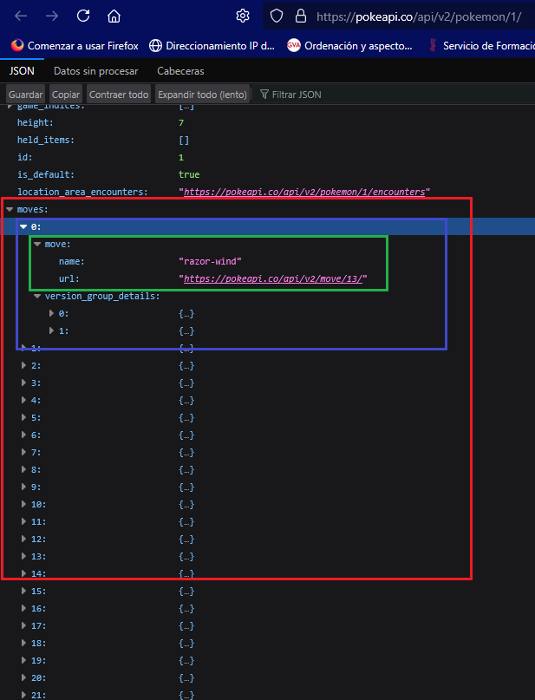Collapse version_group_details node
The height and width of the screenshot is (700, 535).
pyautogui.click(x=37, y=296)
